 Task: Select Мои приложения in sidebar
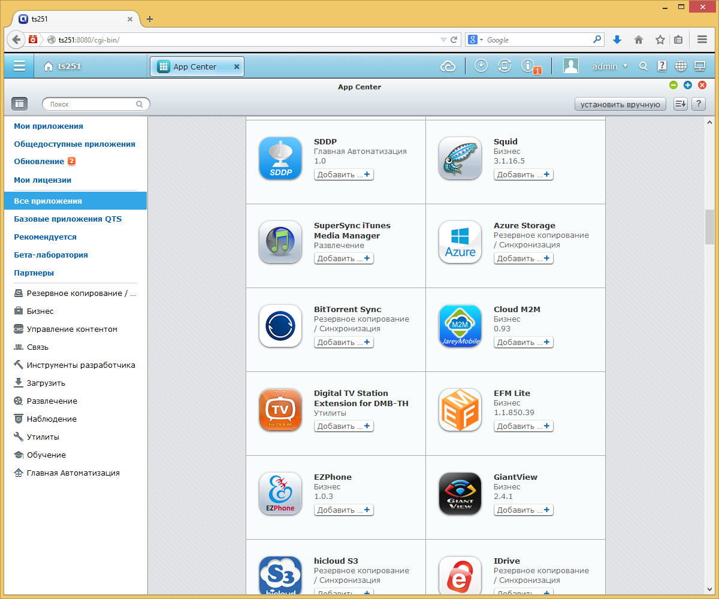point(49,126)
